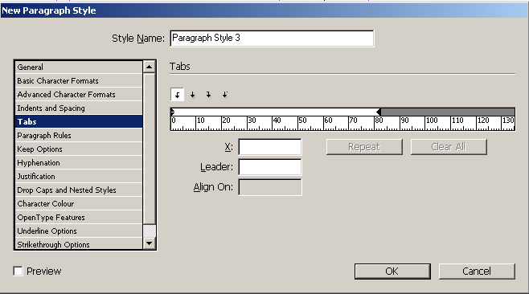The height and width of the screenshot is (294, 529).
Task: Click the category list scroll up arrow
Action: tap(149, 67)
